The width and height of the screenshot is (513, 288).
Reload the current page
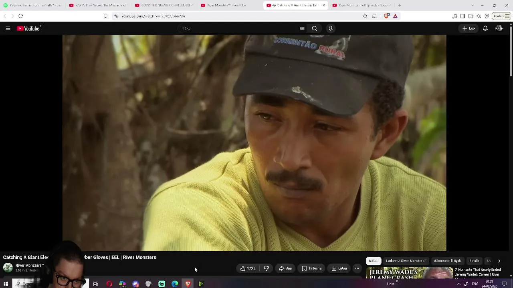pyautogui.click(x=21, y=16)
